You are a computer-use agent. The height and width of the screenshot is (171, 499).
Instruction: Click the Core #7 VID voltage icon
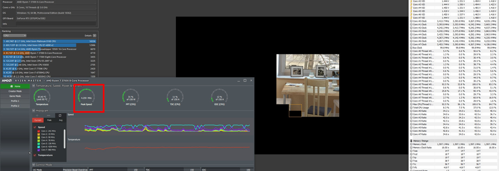pos(411,17)
